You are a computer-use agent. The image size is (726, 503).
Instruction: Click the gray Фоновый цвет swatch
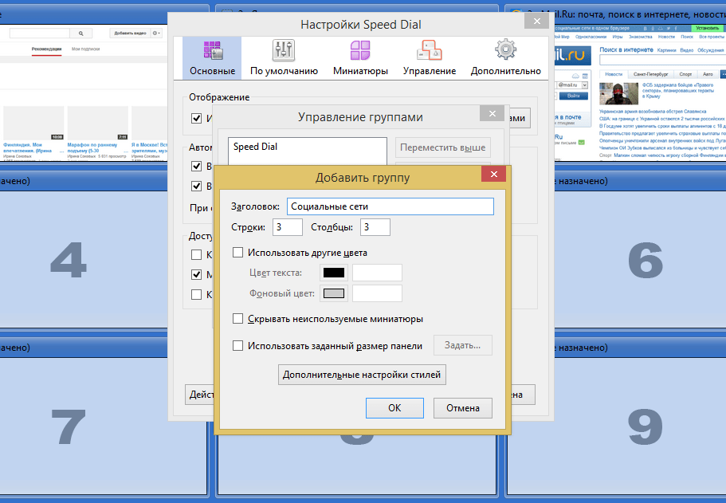(x=334, y=293)
